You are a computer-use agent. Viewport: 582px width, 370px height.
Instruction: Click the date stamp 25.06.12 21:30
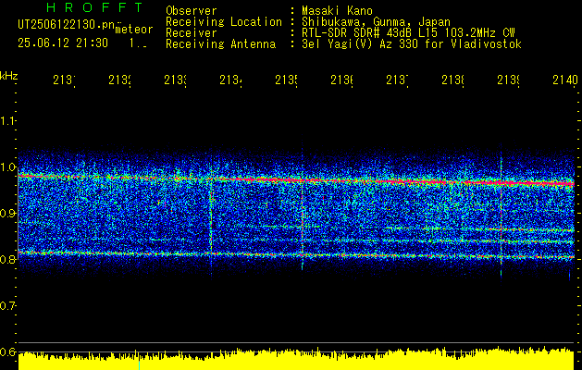[63, 43]
